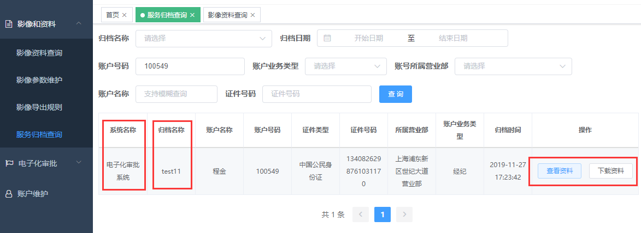Click the document icon beside 影像和资料
The height and width of the screenshot is (233, 641).
tap(9, 24)
